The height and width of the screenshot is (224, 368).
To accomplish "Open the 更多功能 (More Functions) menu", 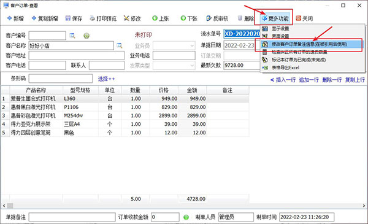I will click(x=275, y=18).
